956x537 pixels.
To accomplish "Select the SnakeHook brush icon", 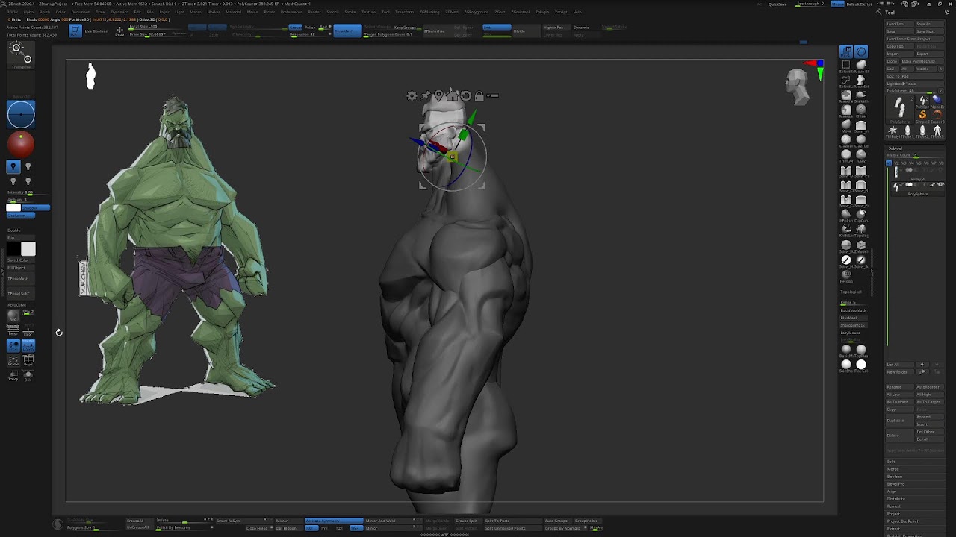I will click(x=861, y=95).
